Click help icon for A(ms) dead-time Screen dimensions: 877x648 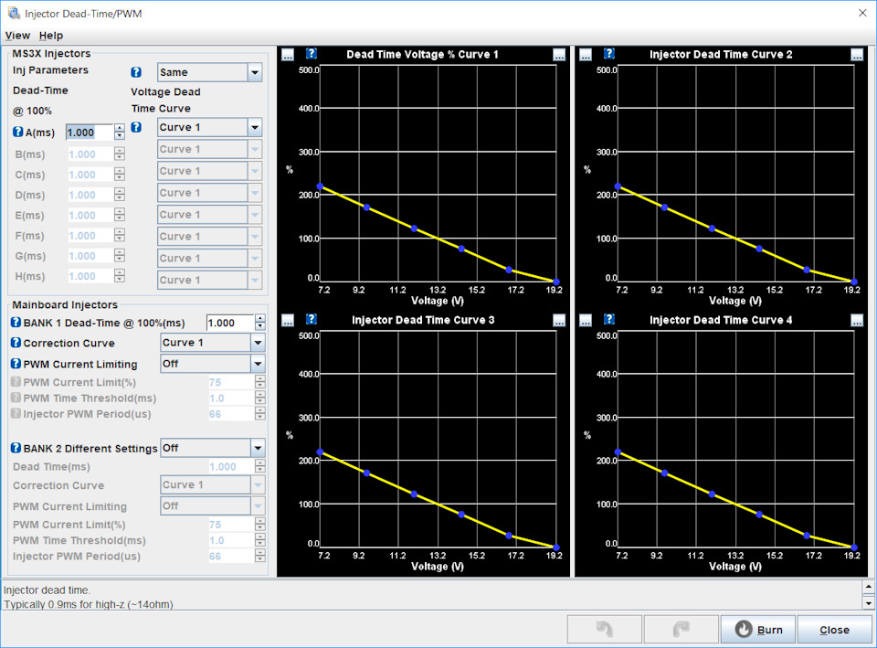coord(17,133)
